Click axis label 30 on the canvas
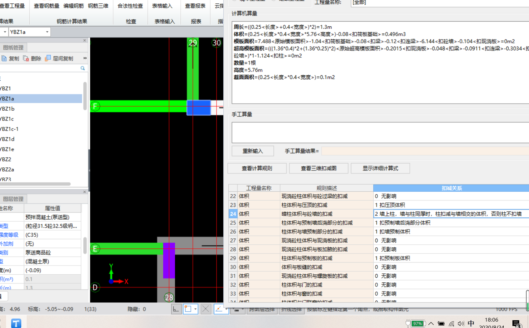 (217, 43)
